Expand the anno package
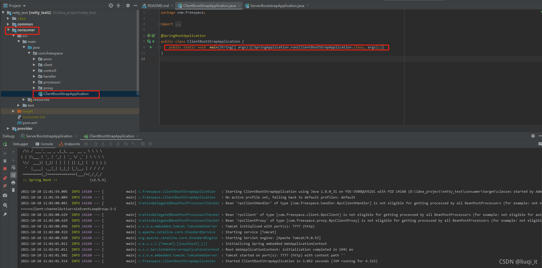Viewport: 542px width, 268px height. coord(34,59)
